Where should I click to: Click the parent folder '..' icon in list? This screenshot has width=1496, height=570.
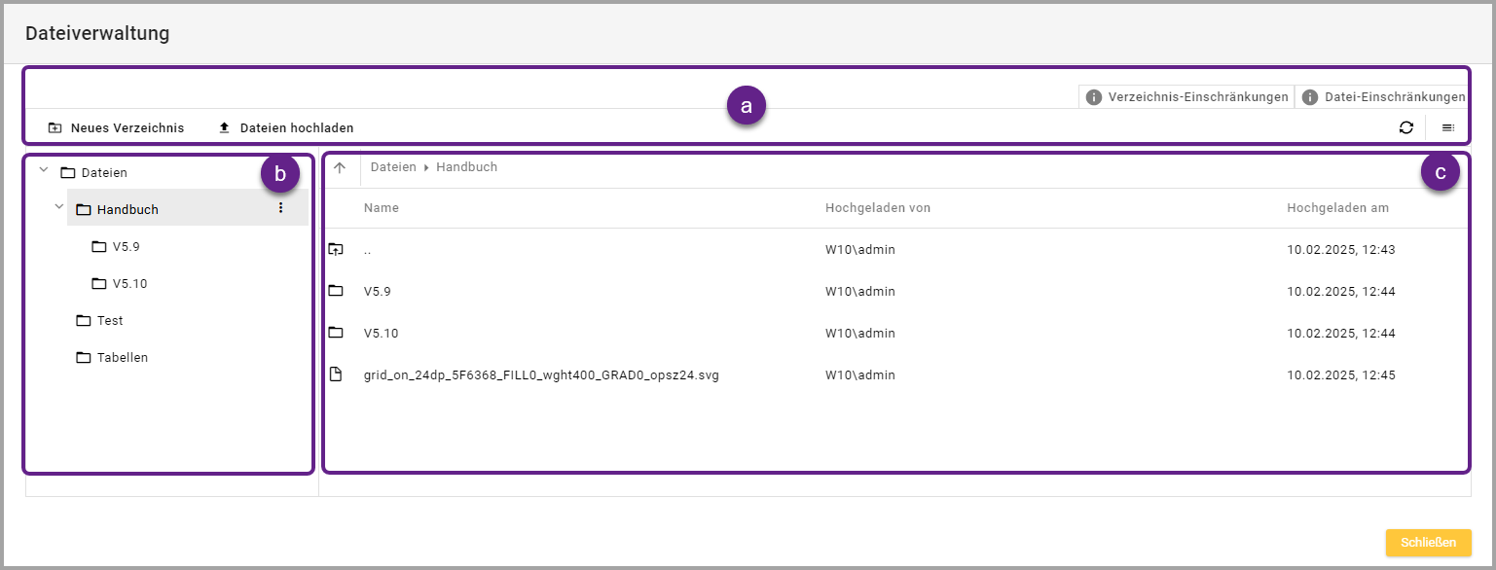336,250
